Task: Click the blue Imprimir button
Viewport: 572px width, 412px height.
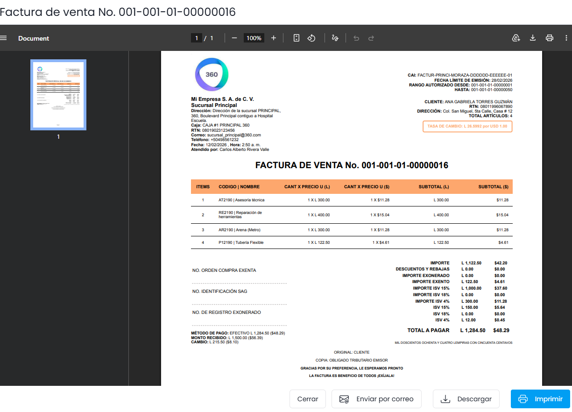Action: point(540,399)
